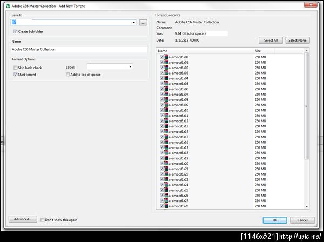
Task: Click the archive icon for a-amccs6.r18
Action: click(x=166, y=153)
